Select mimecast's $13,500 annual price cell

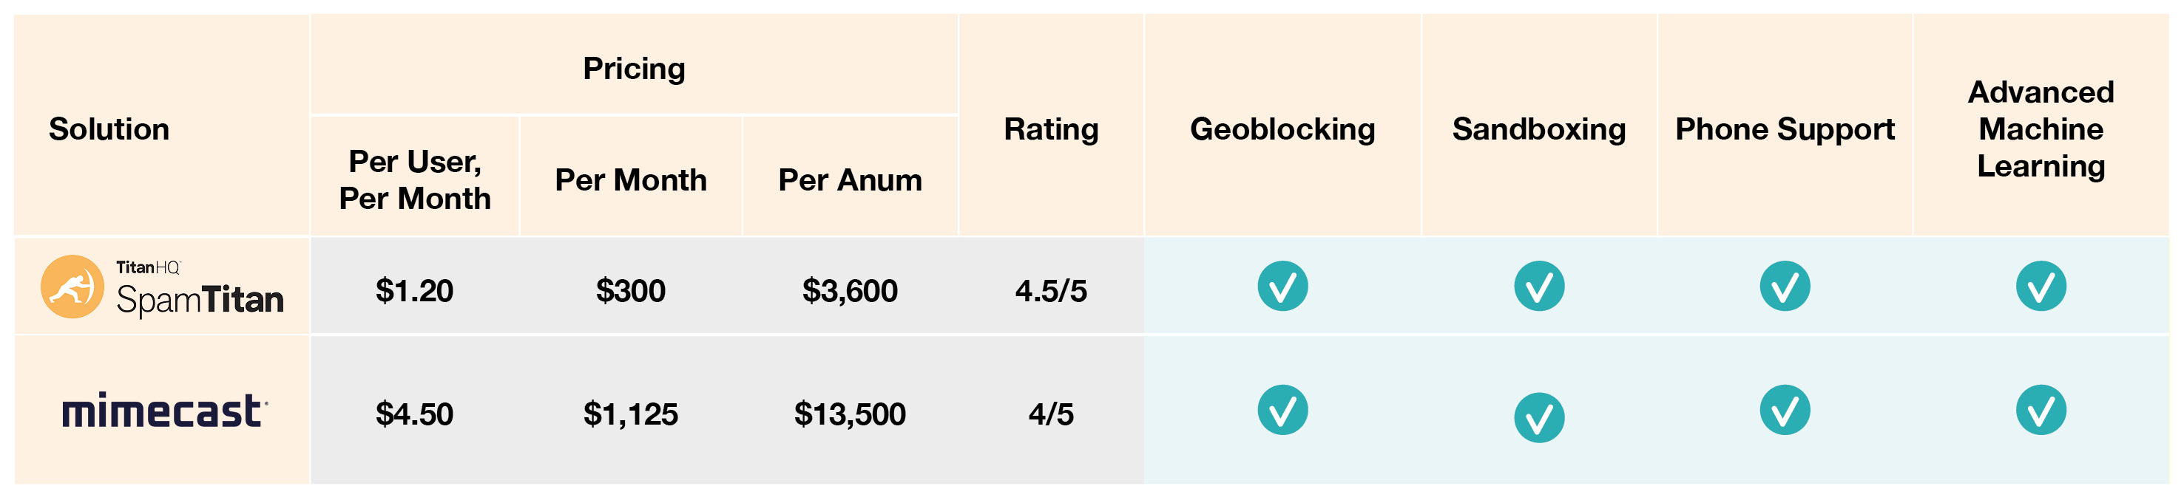point(851,414)
